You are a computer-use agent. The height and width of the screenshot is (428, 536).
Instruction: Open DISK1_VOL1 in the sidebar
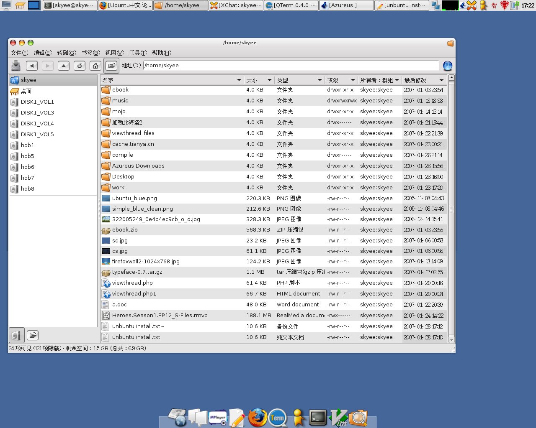[53, 102]
